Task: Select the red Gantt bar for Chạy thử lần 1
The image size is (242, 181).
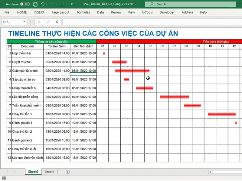Action: 222,114
